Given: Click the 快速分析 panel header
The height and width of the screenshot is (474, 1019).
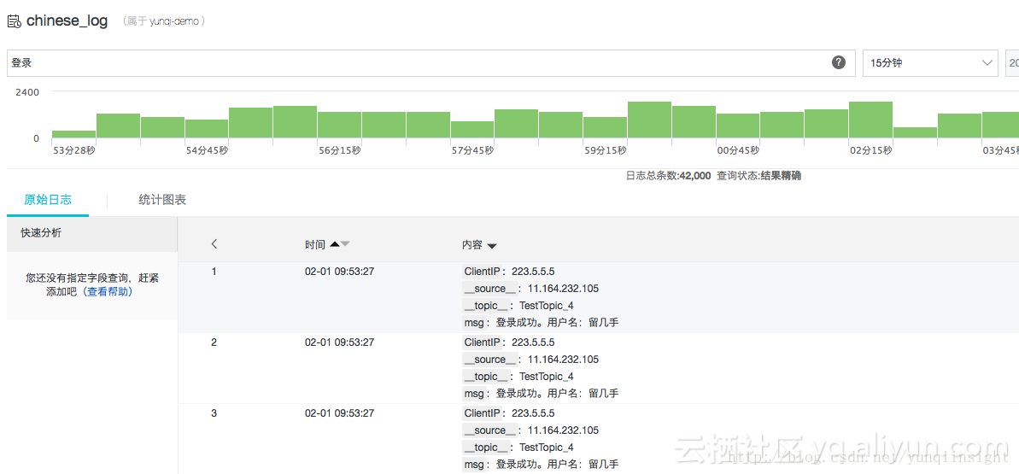Looking at the screenshot, I should 91,233.
